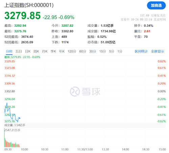Open the 5分 interval tab
The image size is (169, 153).
[112, 51]
